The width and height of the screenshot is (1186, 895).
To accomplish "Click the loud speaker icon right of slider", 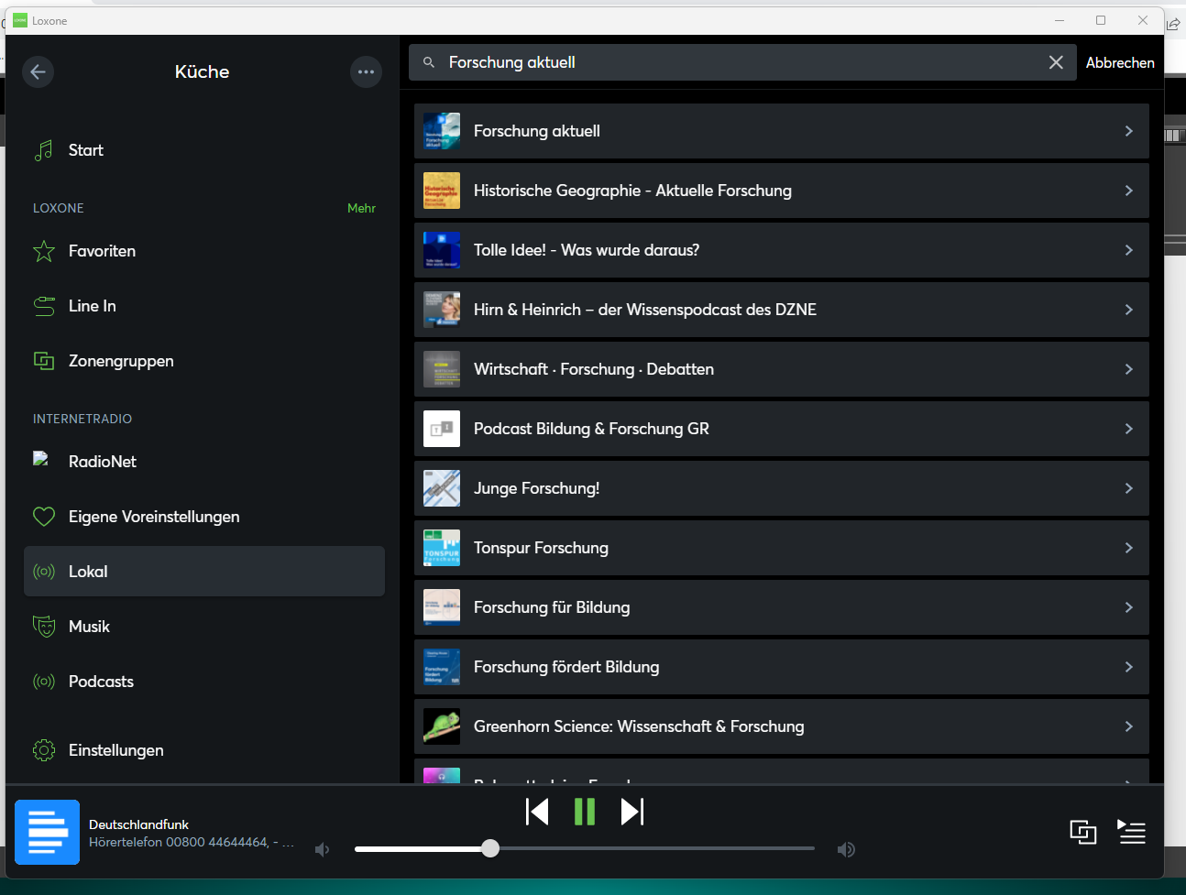I will 846,849.
